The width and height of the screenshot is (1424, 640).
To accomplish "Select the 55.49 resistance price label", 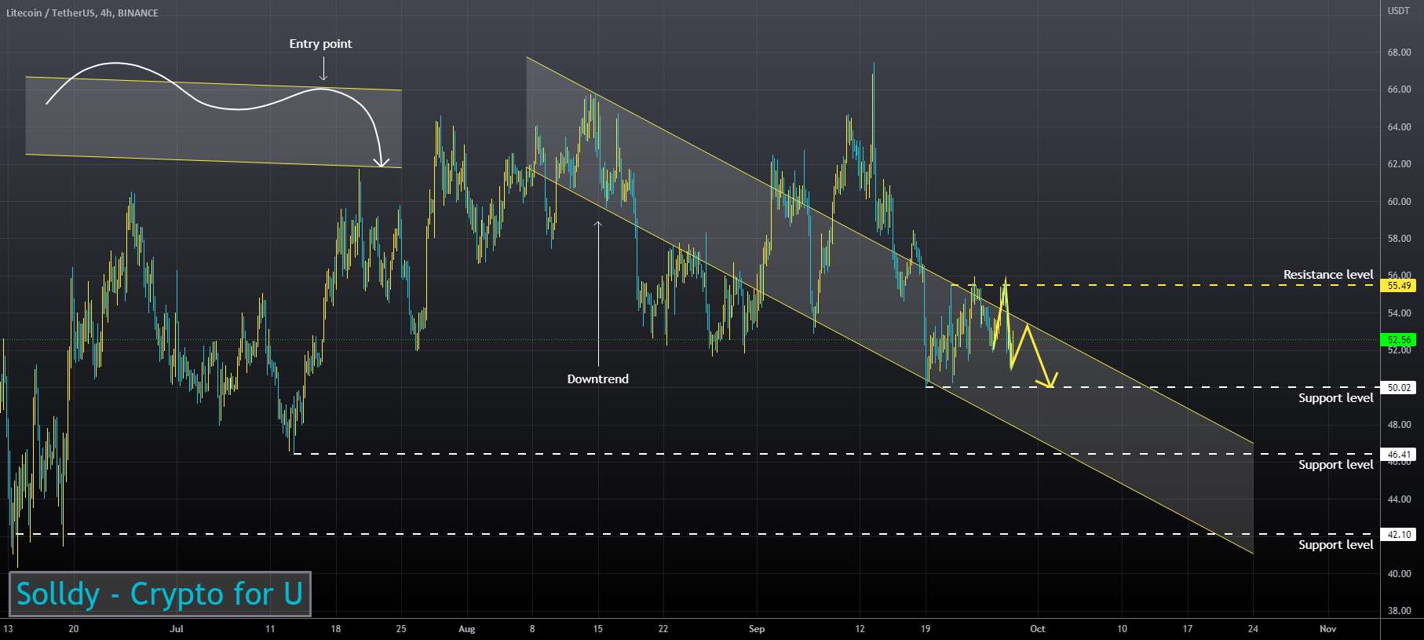I will click(1399, 286).
